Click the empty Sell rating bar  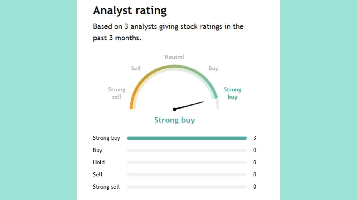pyautogui.click(x=187, y=175)
